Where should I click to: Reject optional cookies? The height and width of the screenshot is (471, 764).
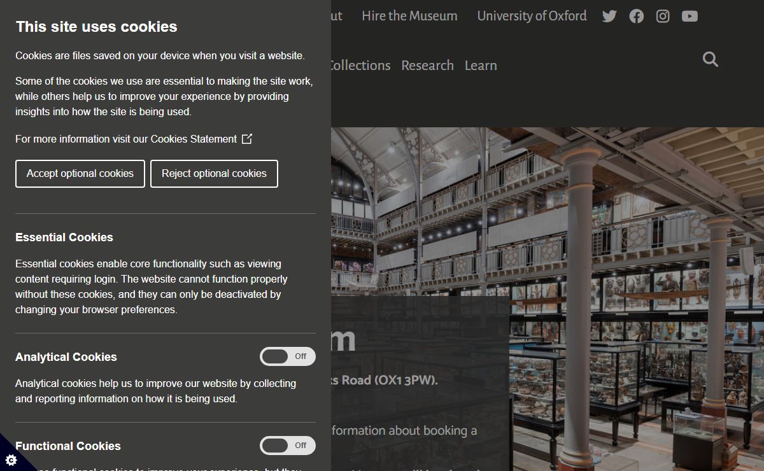point(214,174)
